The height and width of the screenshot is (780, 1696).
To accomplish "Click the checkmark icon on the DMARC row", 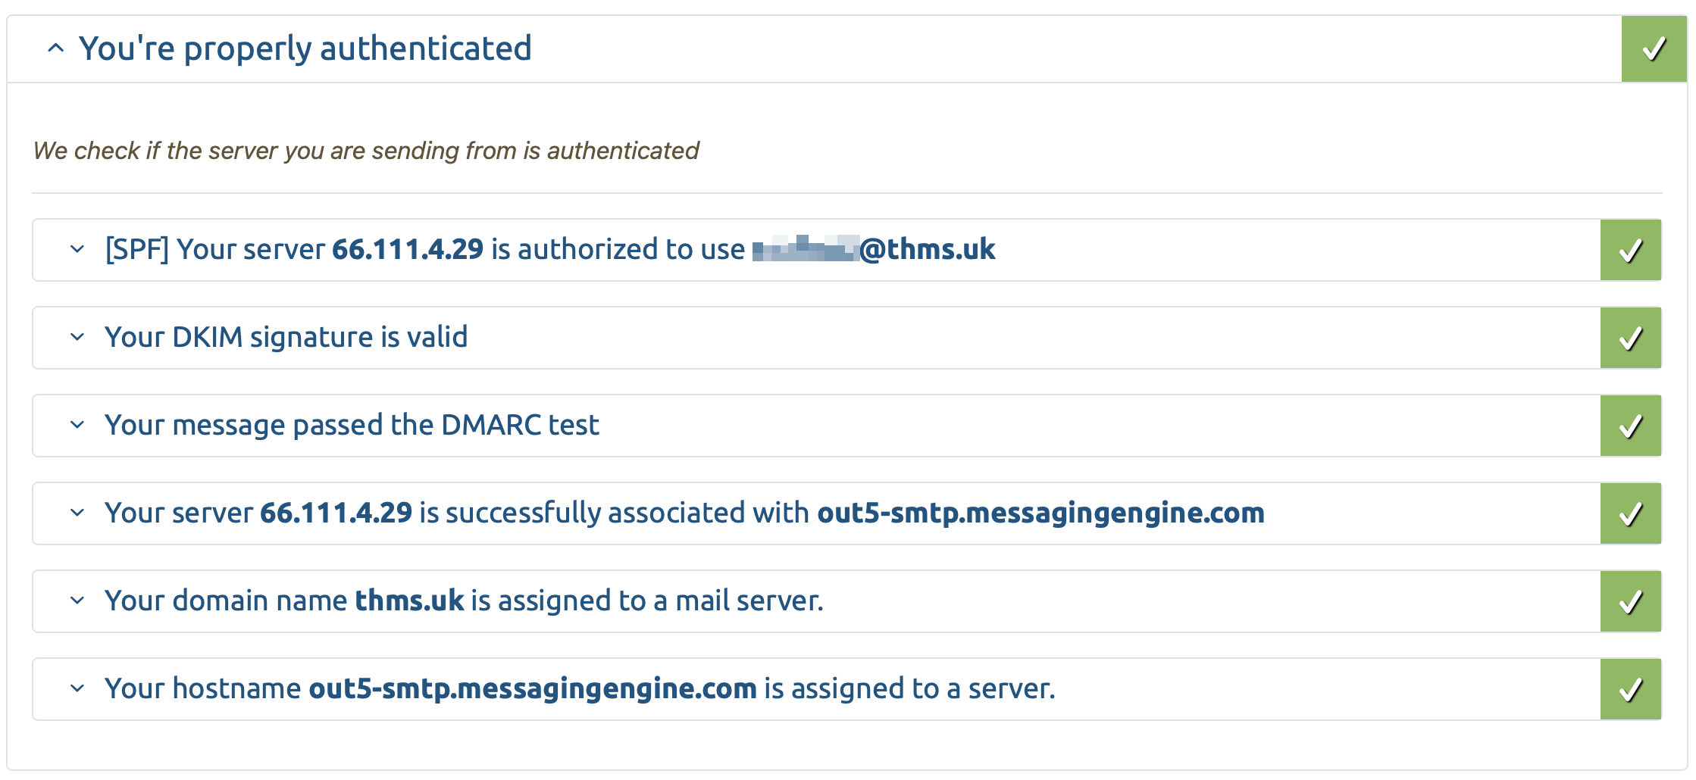I will pos(1630,426).
